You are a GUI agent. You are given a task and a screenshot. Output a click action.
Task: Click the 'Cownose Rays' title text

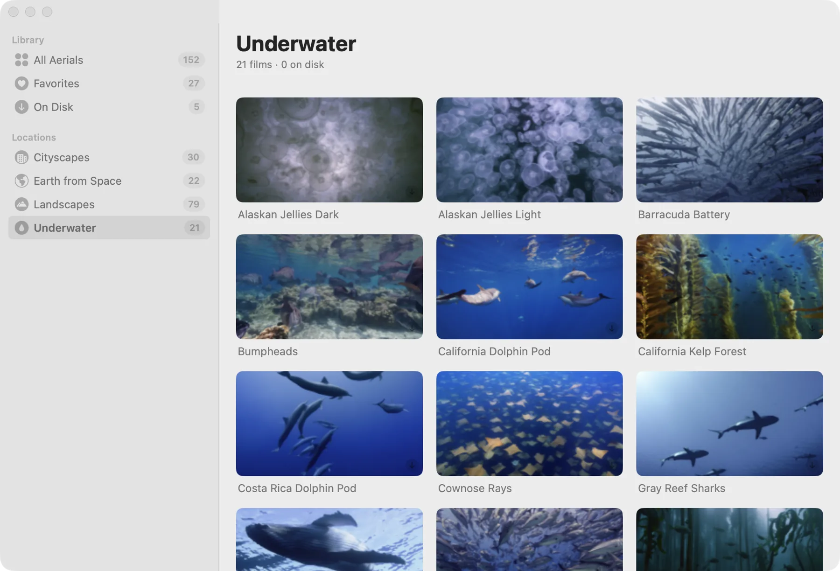(475, 488)
